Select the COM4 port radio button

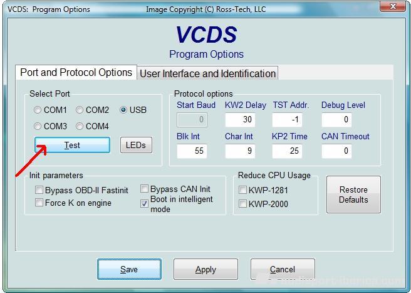(x=80, y=126)
